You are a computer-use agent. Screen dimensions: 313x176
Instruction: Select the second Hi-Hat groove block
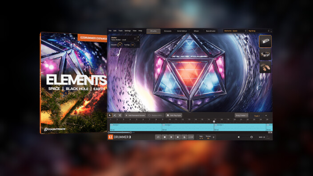(x=188, y=127)
